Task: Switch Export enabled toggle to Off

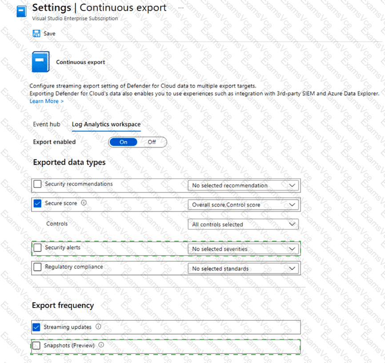Action: click(x=152, y=142)
